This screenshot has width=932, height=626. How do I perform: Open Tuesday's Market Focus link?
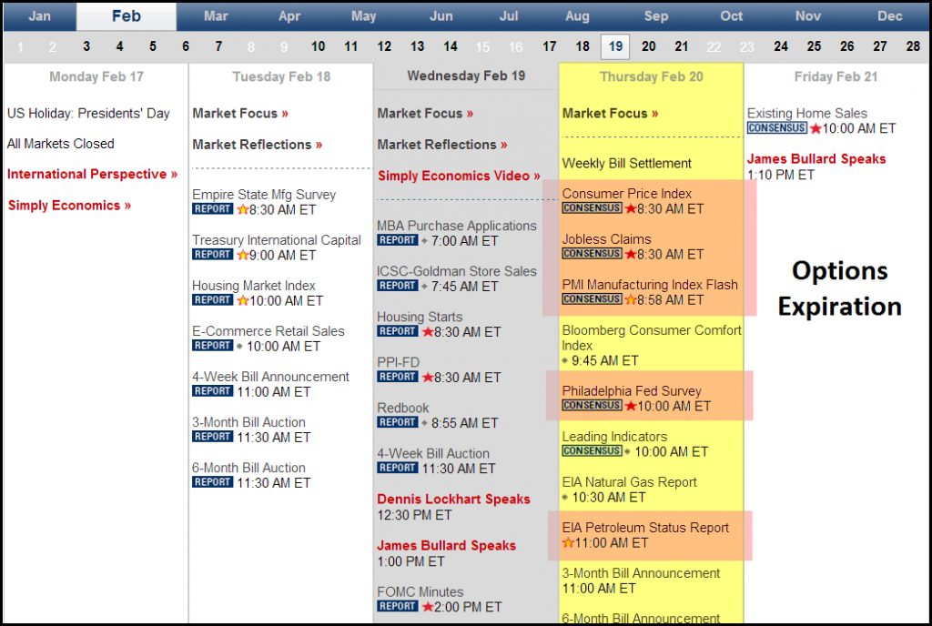pos(240,114)
